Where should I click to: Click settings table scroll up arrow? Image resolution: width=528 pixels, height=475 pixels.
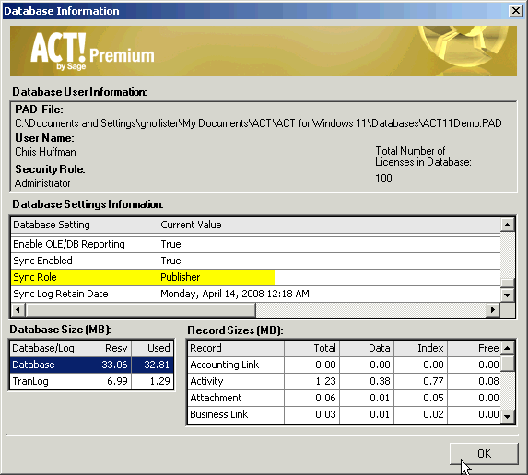point(508,225)
